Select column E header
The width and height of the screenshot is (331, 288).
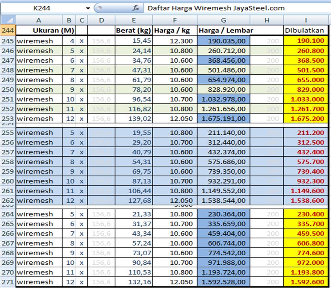134,20
